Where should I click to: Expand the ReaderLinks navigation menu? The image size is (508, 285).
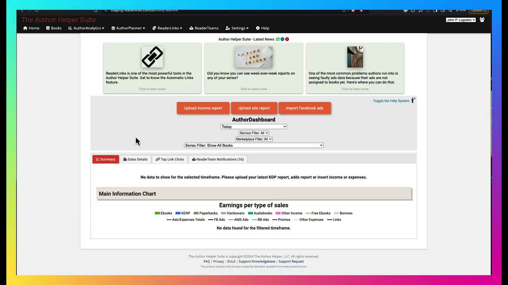(167, 28)
